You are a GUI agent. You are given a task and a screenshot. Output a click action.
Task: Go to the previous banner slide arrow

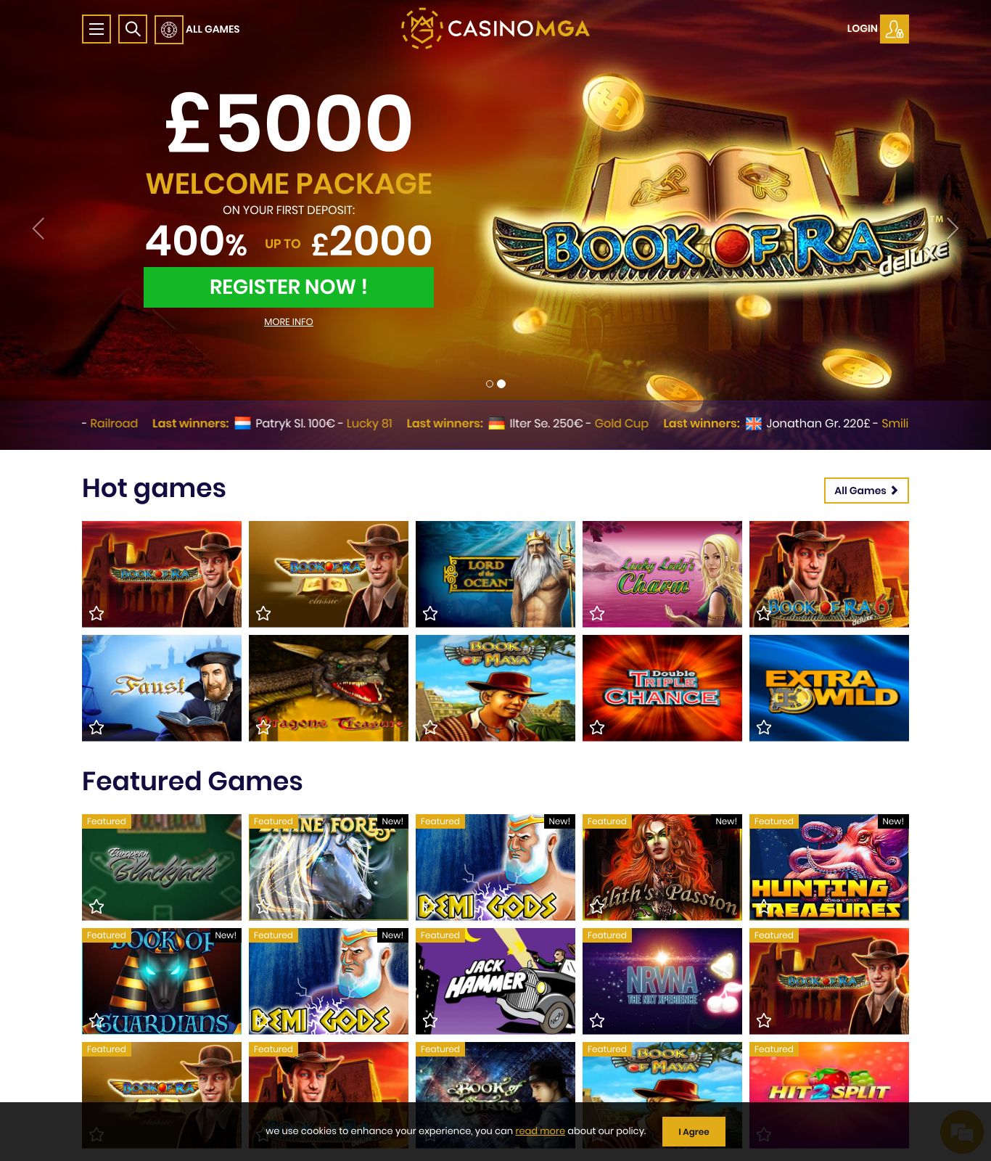tap(38, 229)
